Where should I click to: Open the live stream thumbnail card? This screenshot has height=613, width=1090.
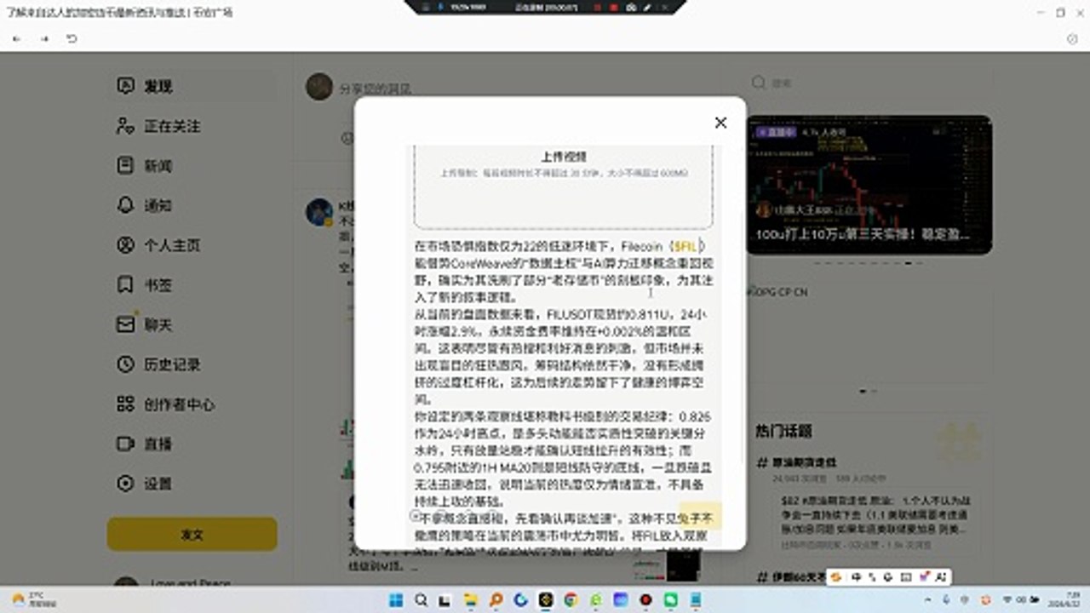tap(869, 185)
